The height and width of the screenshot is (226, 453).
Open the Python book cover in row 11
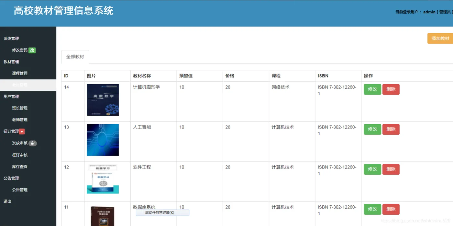(x=103, y=216)
